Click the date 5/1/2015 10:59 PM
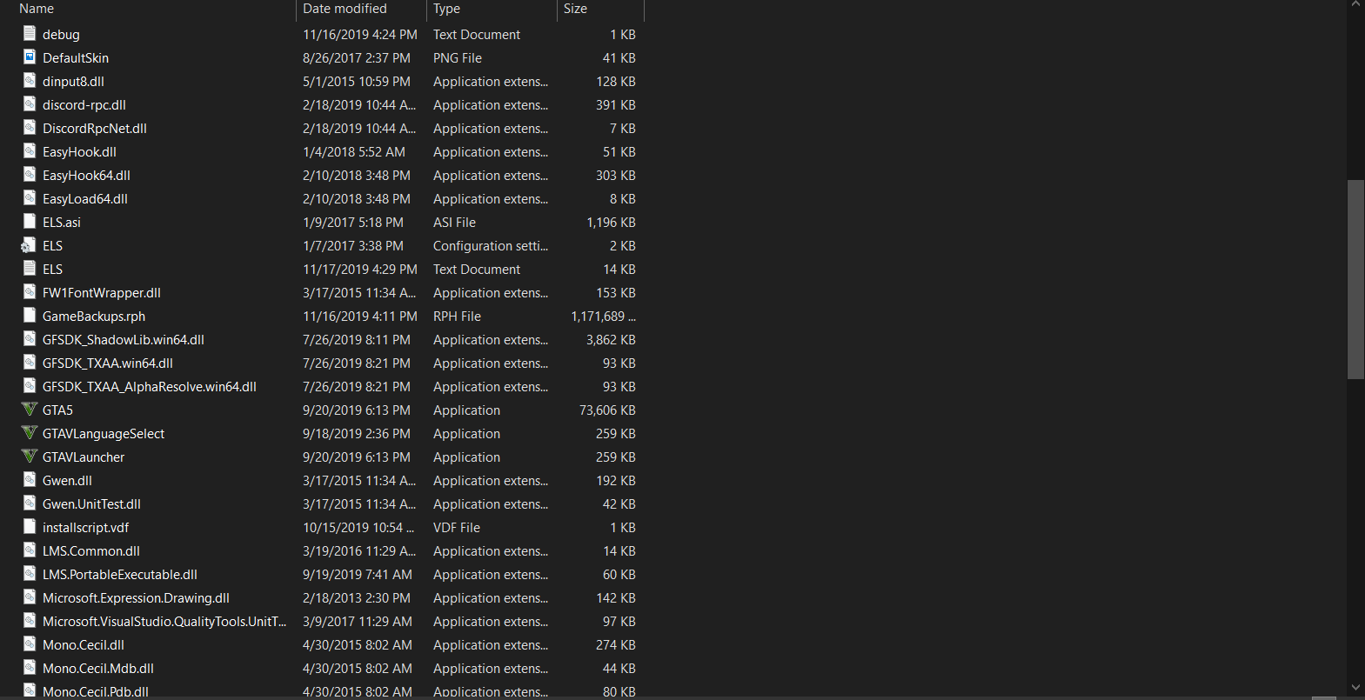This screenshot has height=700, width=1365. pyautogui.click(x=357, y=82)
